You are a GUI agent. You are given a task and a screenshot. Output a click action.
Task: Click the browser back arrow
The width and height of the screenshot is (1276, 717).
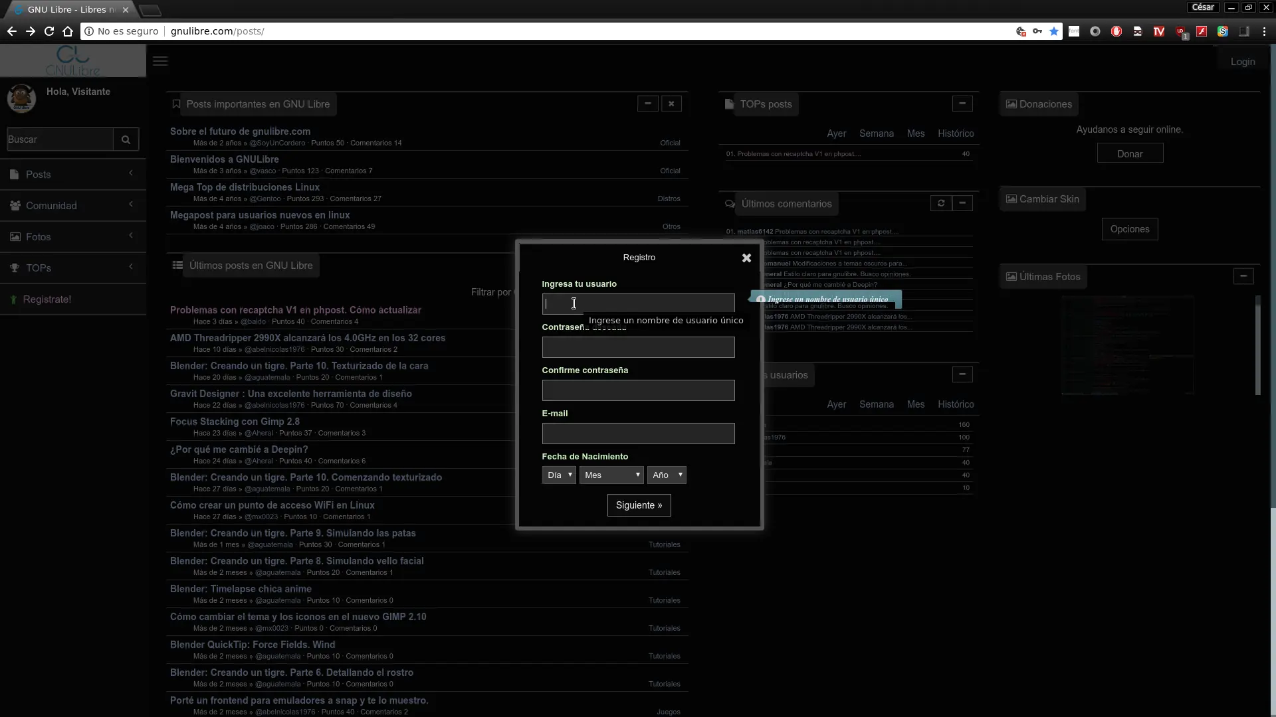click(x=12, y=31)
